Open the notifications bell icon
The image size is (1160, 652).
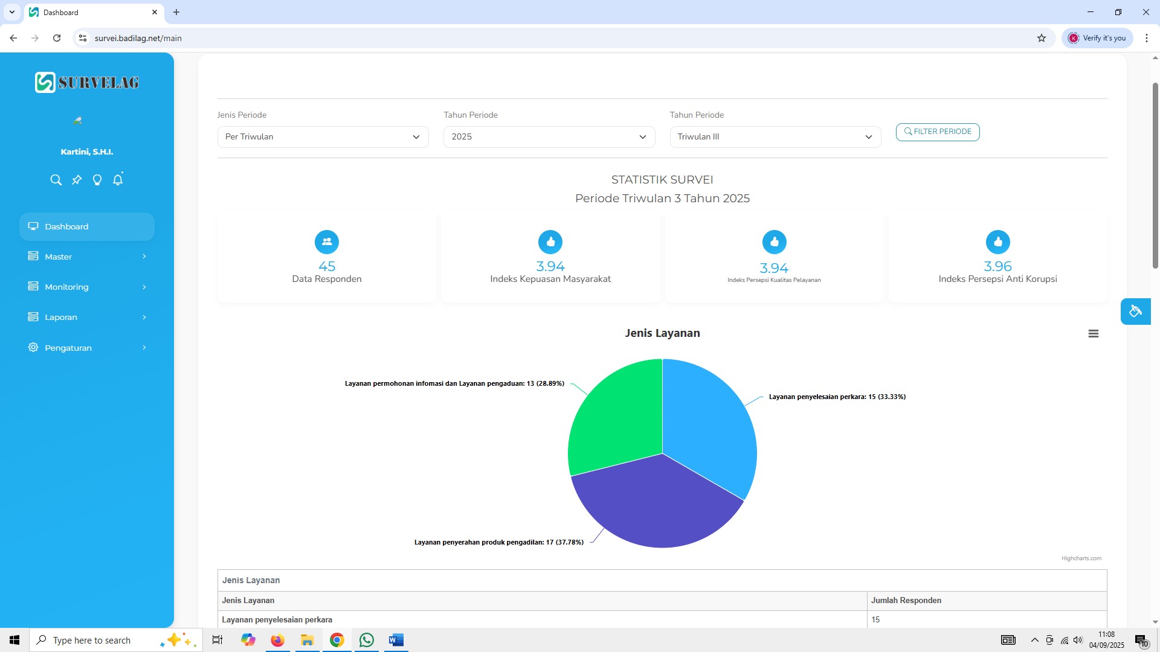[x=118, y=179]
